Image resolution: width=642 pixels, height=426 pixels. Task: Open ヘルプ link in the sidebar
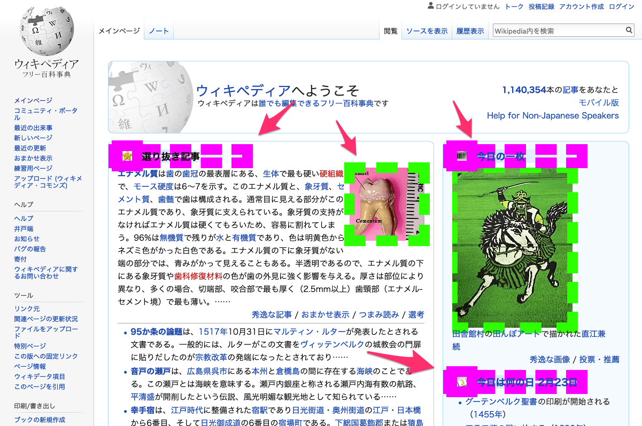point(24,218)
